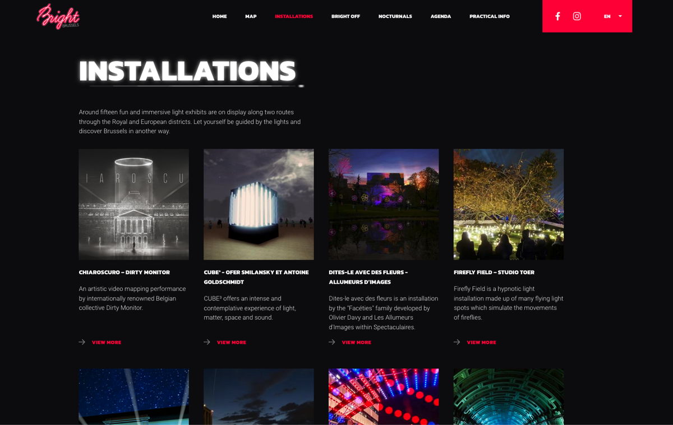Click View More under CUBE³
This screenshot has height=425, width=673.
point(232,342)
